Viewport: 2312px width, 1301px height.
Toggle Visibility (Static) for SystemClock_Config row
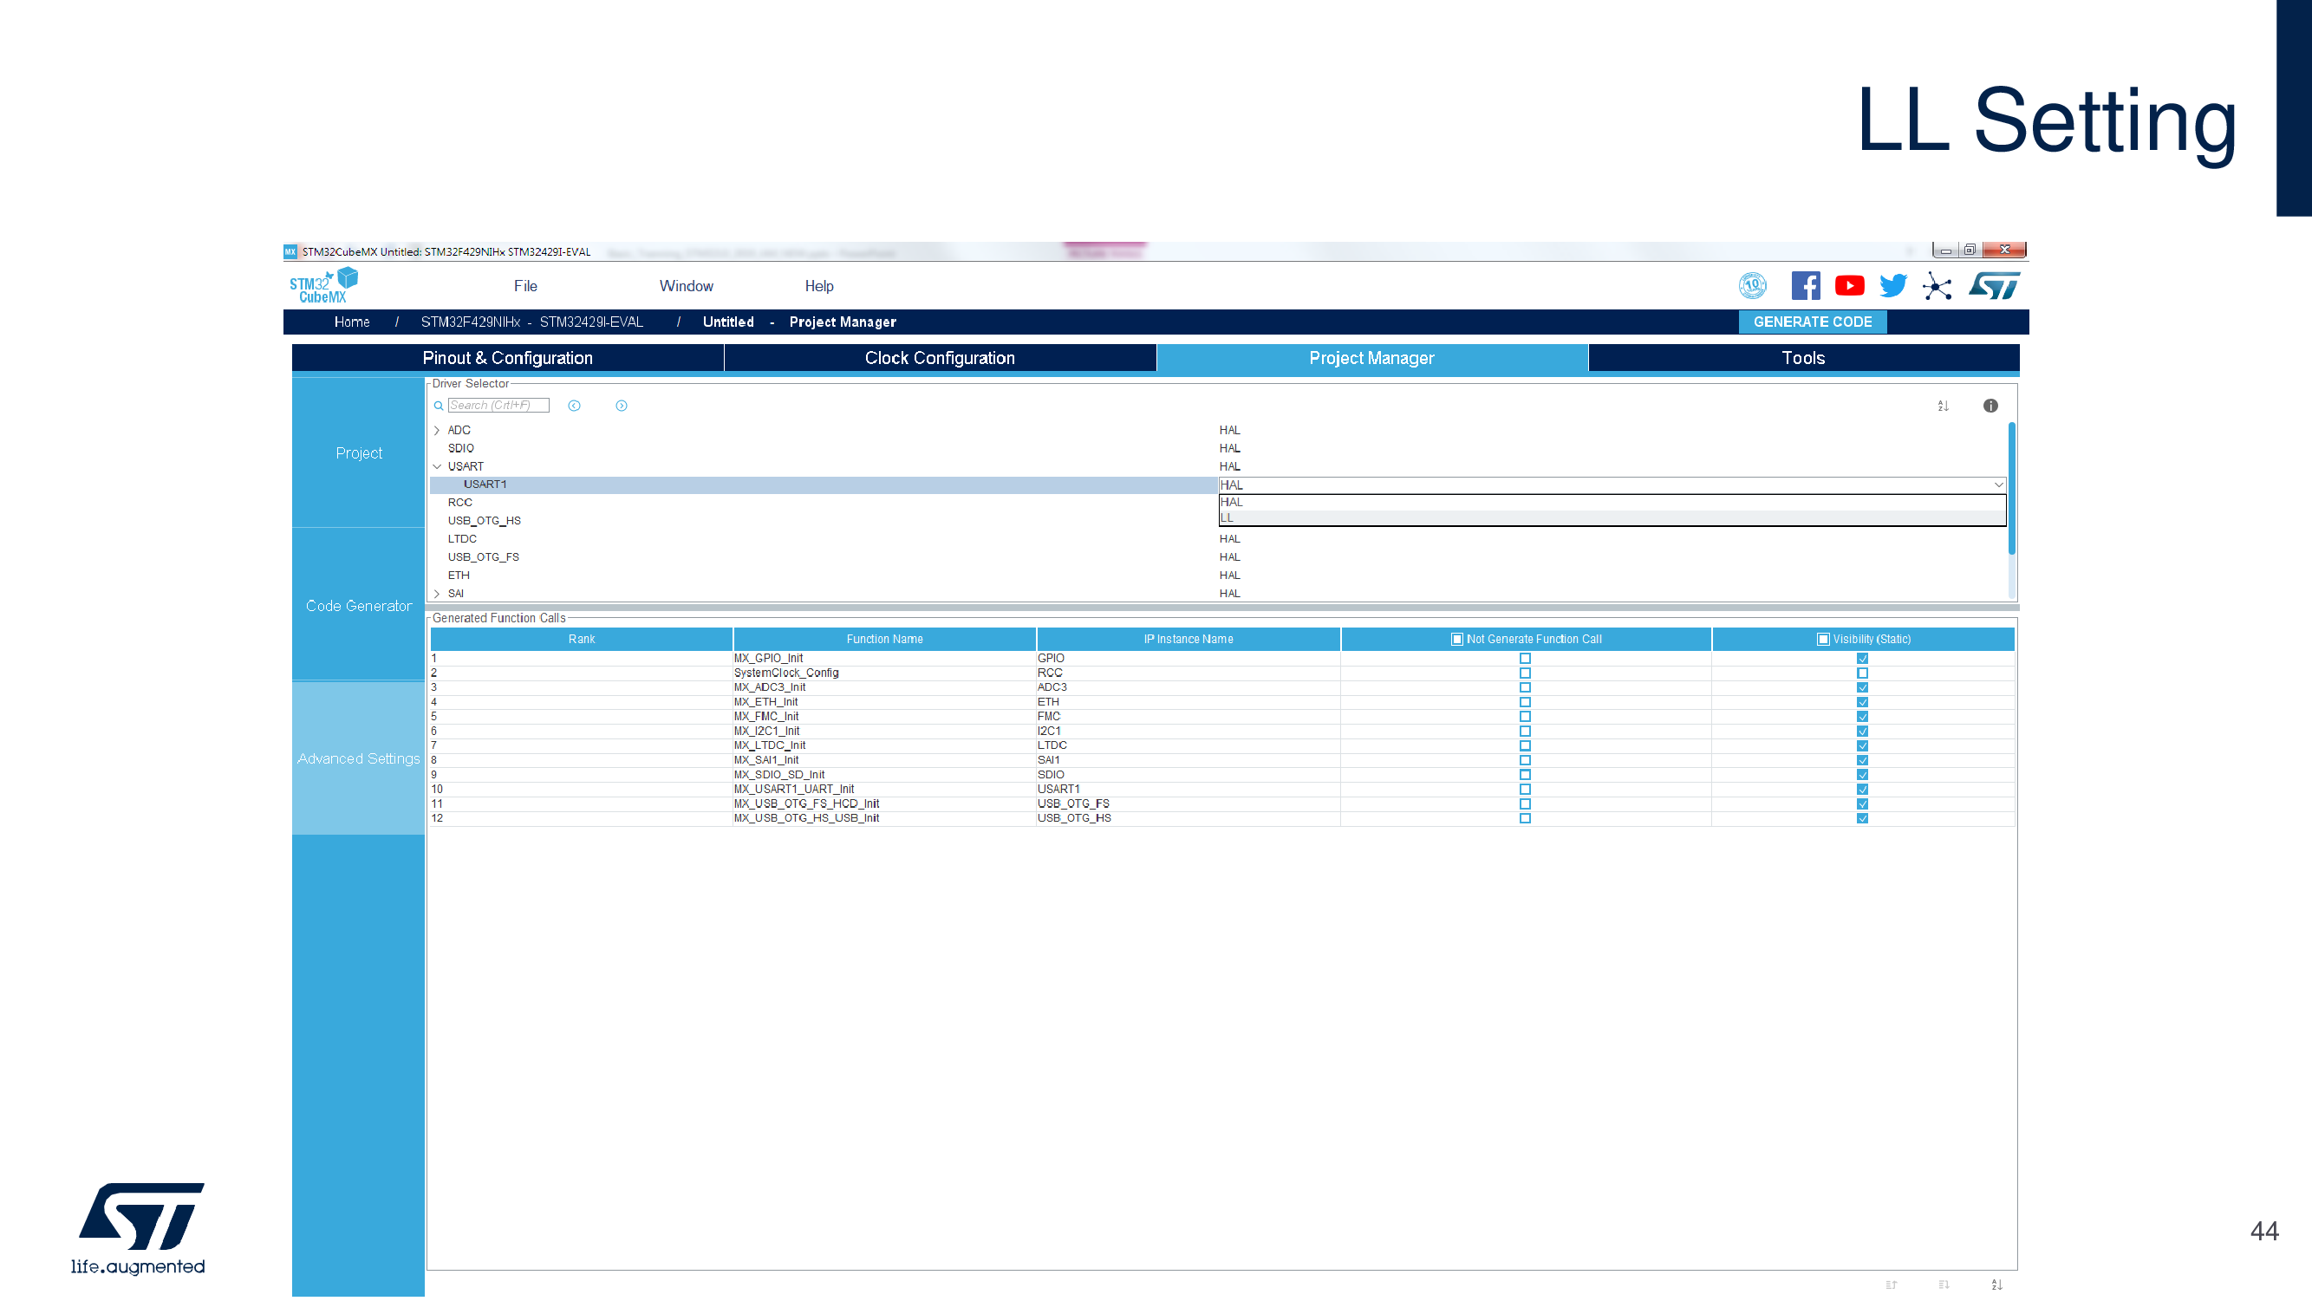[1862, 673]
